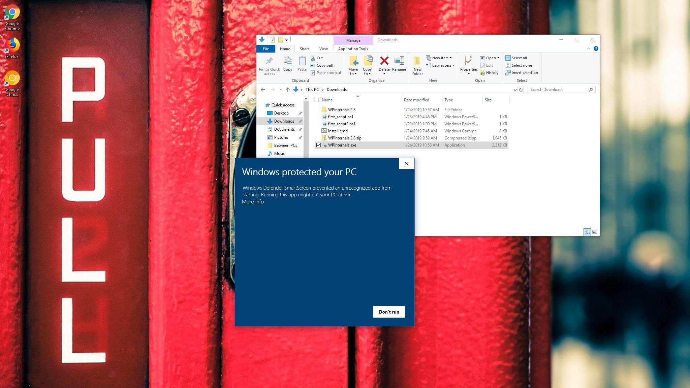690x388 pixels.
Task: Click the Copy icon in Clipboard group
Action: click(x=288, y=62)
